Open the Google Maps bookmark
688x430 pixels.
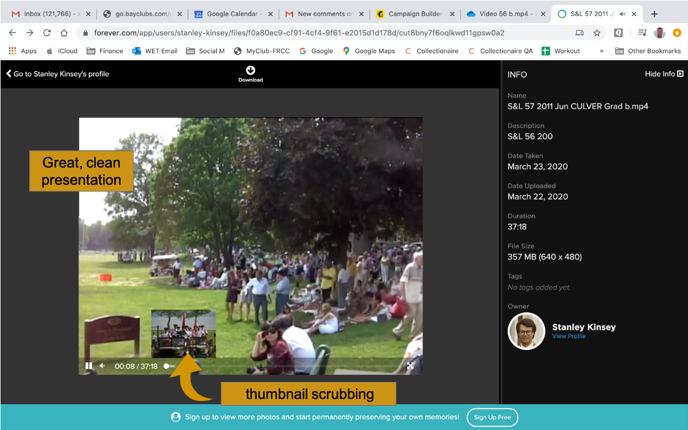(369, 51)
